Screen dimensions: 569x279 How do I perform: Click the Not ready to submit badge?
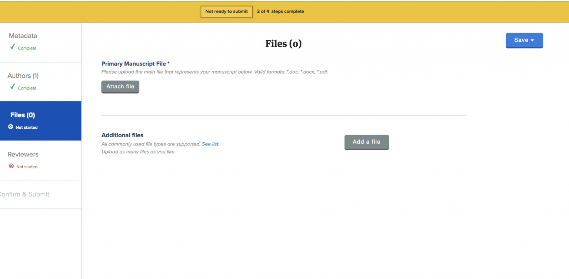[227, 11]
